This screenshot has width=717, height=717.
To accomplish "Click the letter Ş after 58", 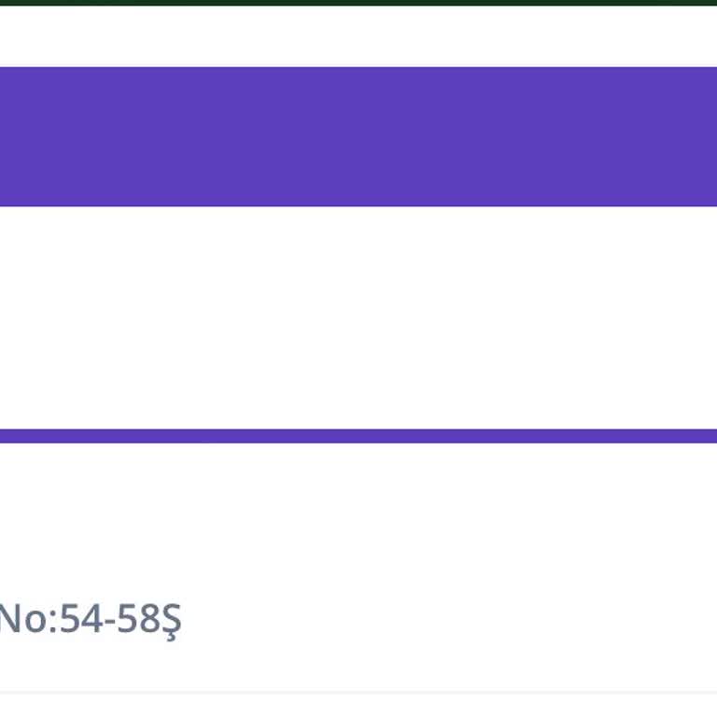I will tap(171, 621).
